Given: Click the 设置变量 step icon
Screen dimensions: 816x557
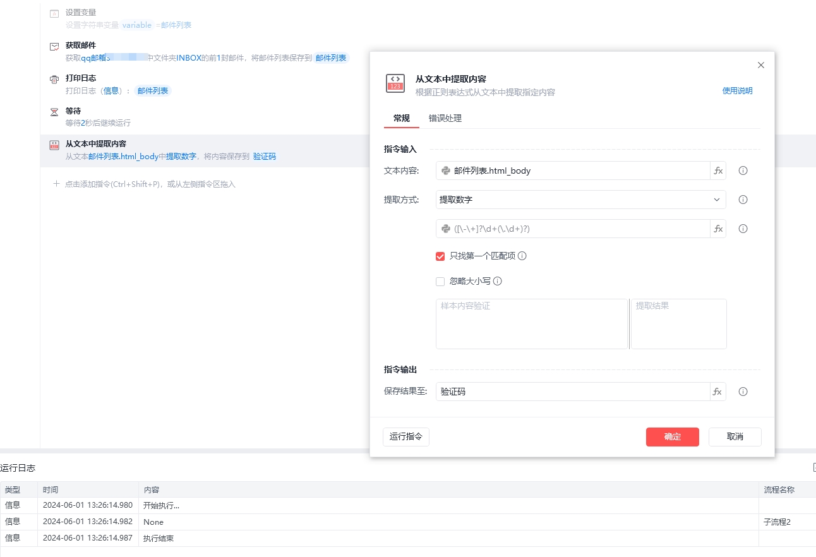Looking at the screenshot, I should pyautogui.click(x=54, y=13).
